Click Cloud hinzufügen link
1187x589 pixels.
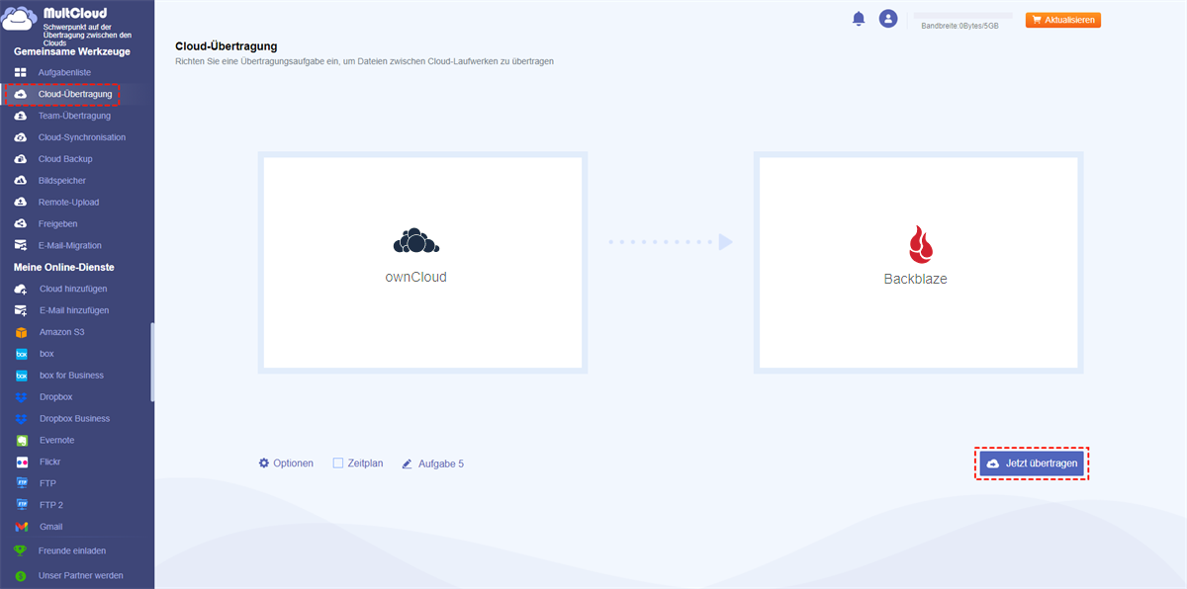point(73,289)
